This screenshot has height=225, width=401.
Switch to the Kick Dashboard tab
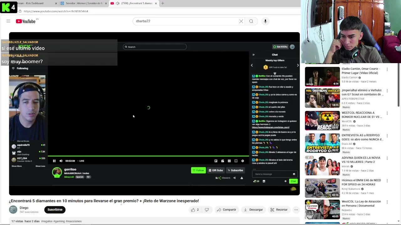point(34,3)
